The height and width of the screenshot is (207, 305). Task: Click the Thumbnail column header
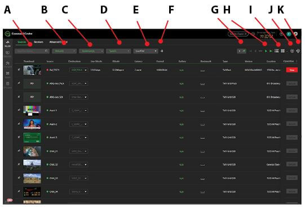[x=29, y=61]
